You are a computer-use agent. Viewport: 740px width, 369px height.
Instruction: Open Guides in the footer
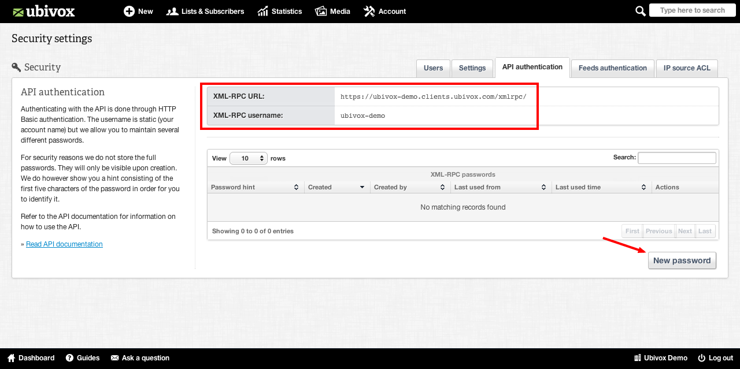83,358
